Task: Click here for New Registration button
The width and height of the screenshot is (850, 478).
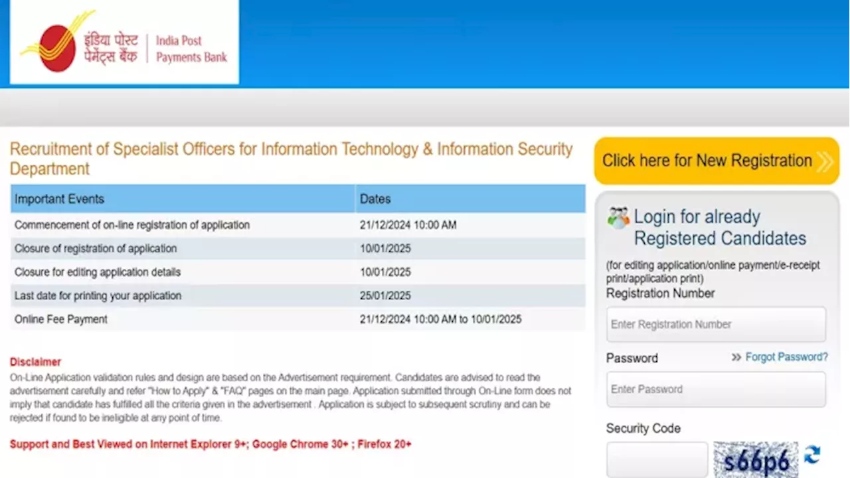Action: pyautogui.click(x=717, y=161)
